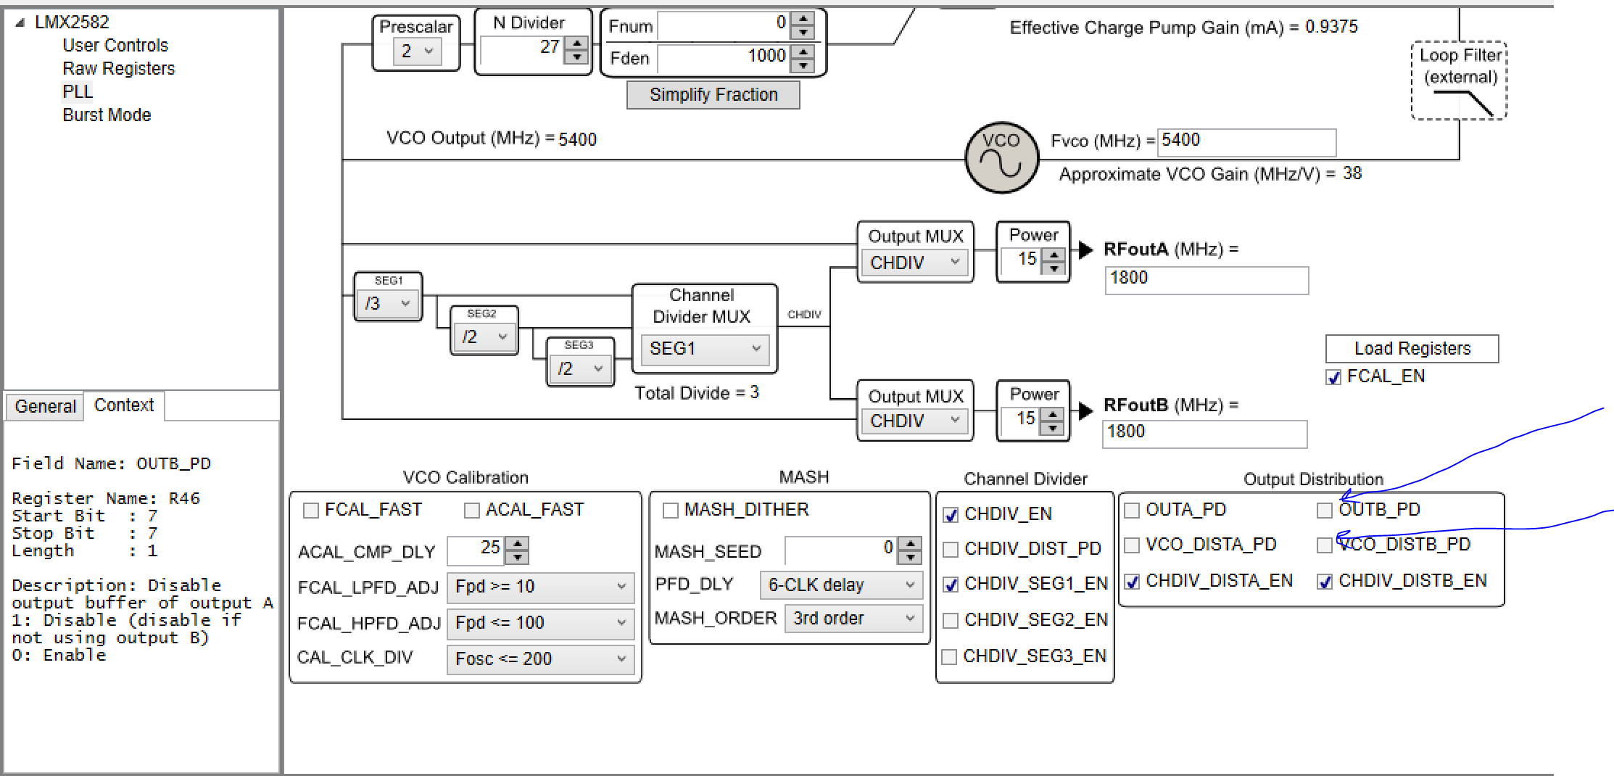This screenshot has height=776, width=1614.
Task: Open the CAL_CLK_DIV dropdown
Action: [540, 659]
